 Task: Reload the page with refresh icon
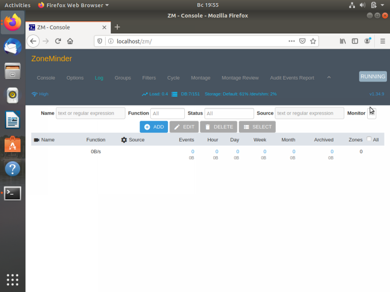pyautogui.click(x=58, y=41)
